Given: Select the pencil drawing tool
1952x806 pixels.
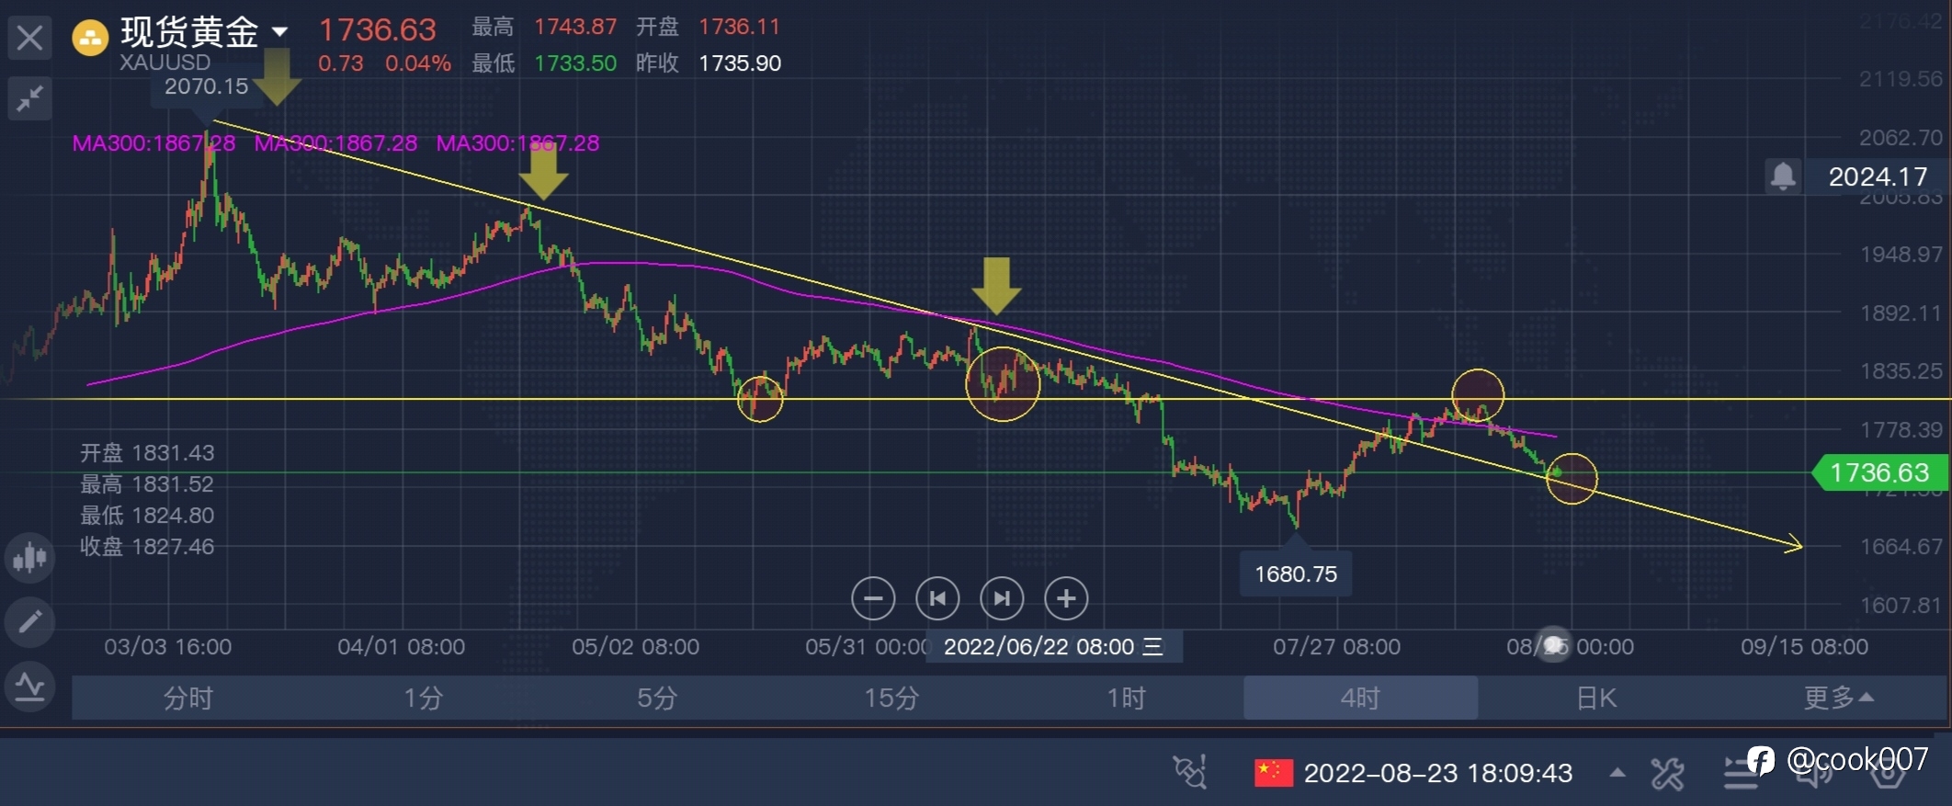Looking at the screenshot, I should [x=29, y=622].
